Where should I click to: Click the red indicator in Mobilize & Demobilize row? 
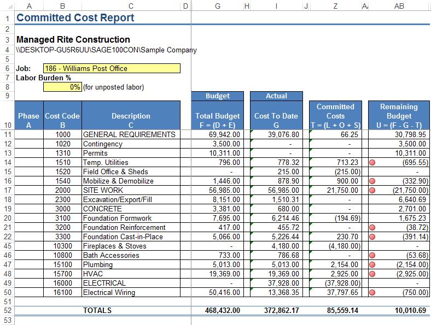(372, 181)
